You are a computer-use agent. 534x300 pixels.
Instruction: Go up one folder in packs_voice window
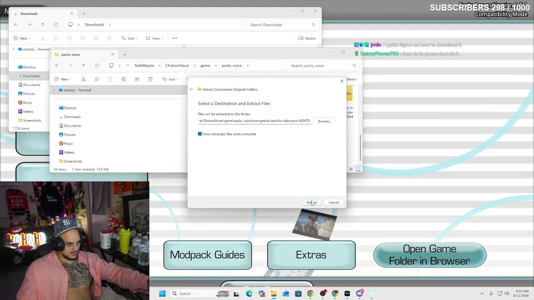(83, 65)
